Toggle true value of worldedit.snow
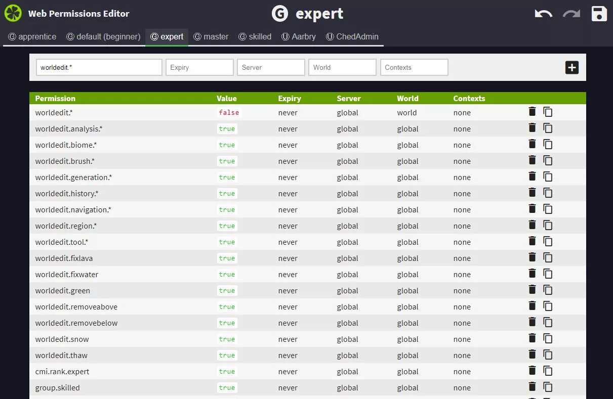 (227, 339)
